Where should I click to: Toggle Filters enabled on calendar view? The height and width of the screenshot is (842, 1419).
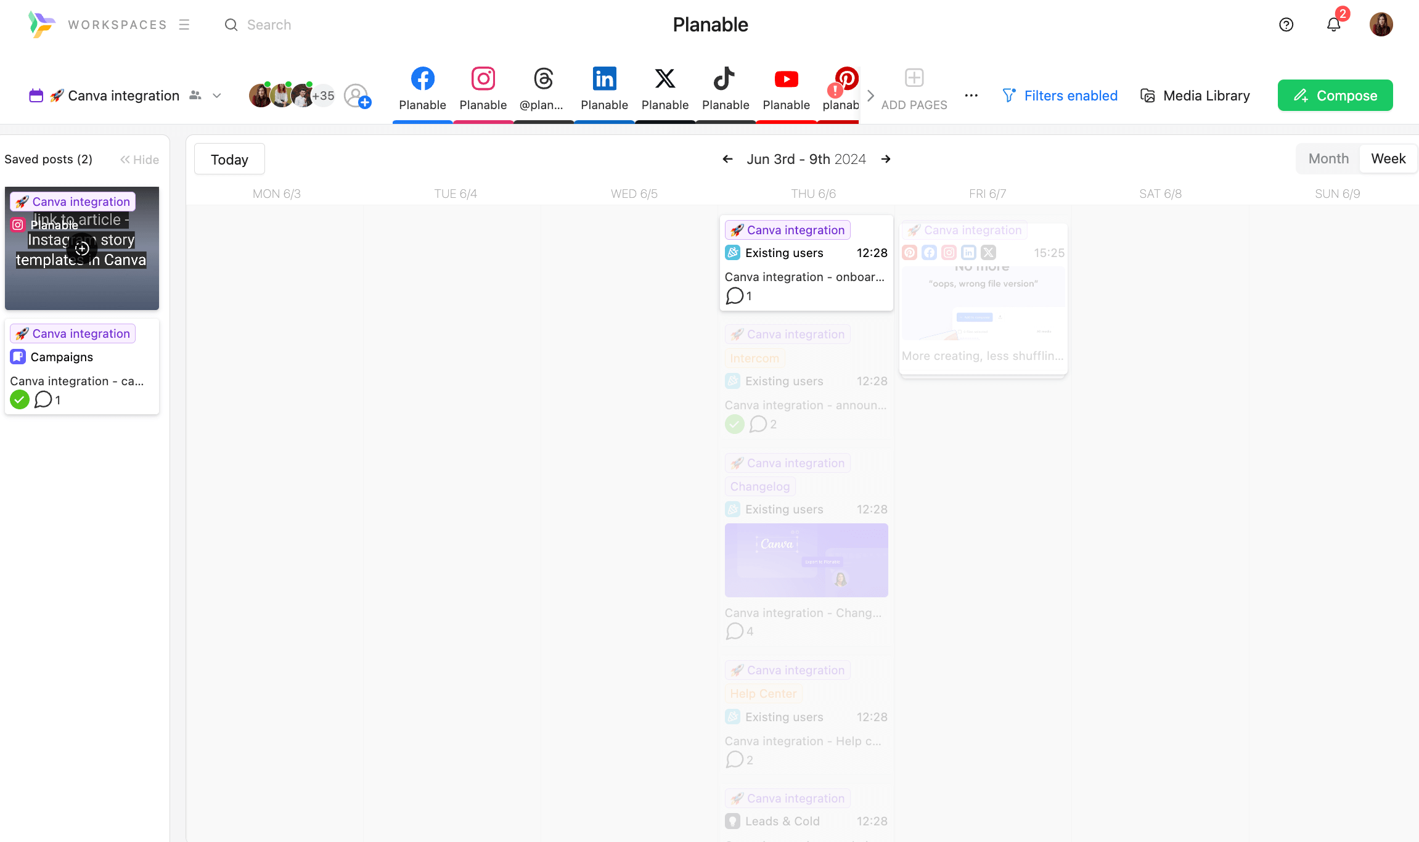1059,95
